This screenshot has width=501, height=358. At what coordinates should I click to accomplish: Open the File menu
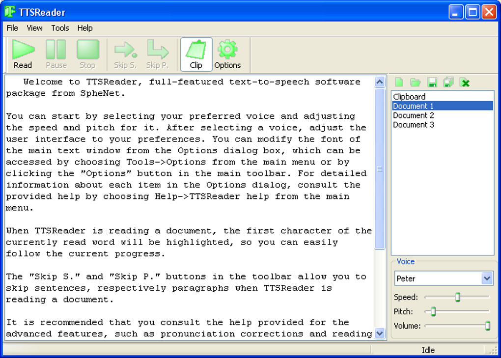click(12, 28)
